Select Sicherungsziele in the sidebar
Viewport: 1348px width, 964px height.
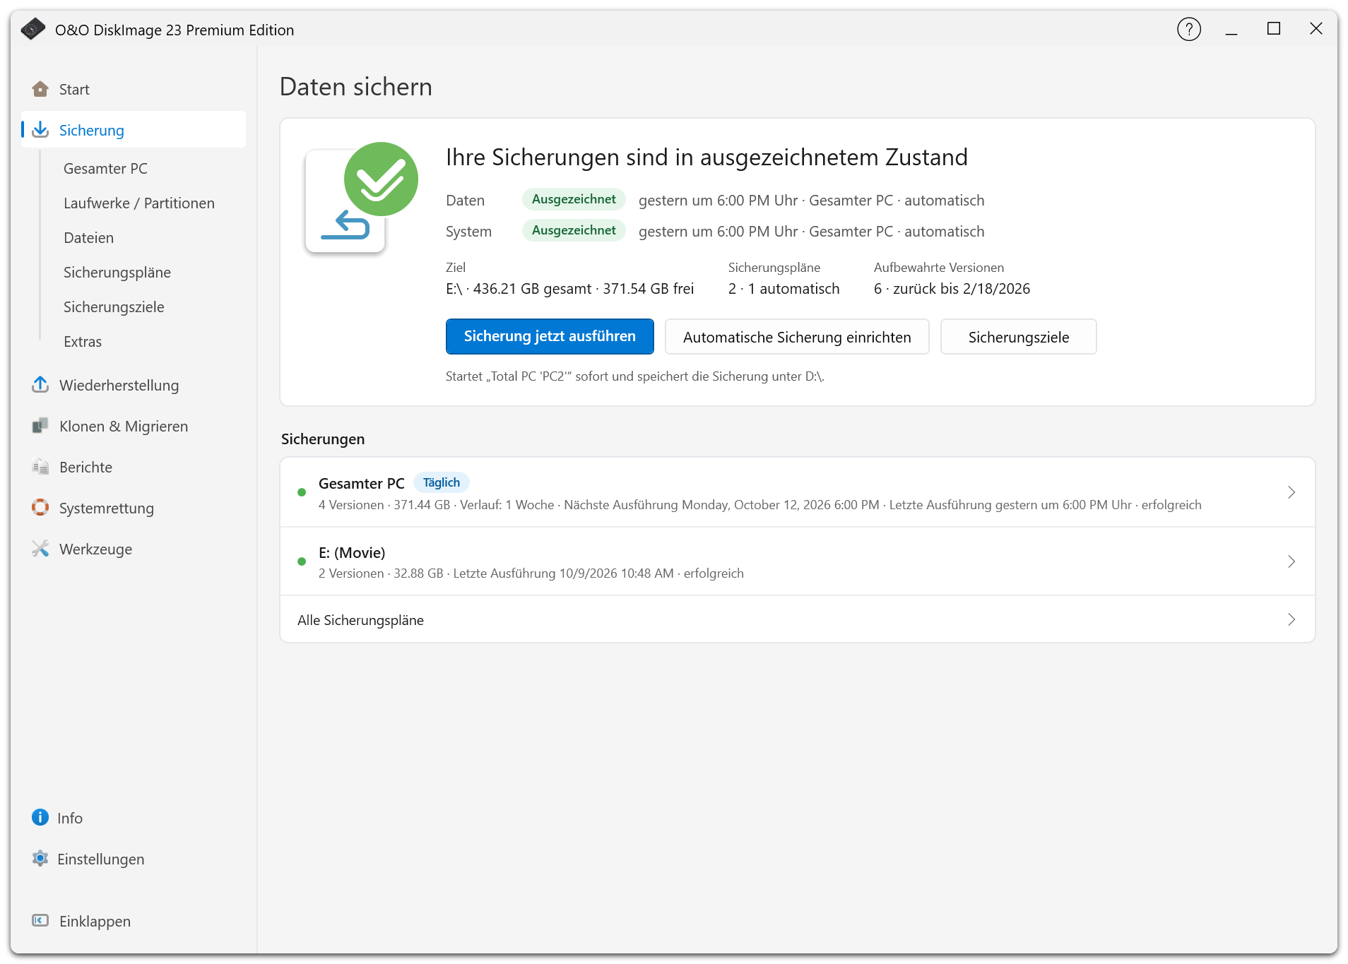point(114,307)
